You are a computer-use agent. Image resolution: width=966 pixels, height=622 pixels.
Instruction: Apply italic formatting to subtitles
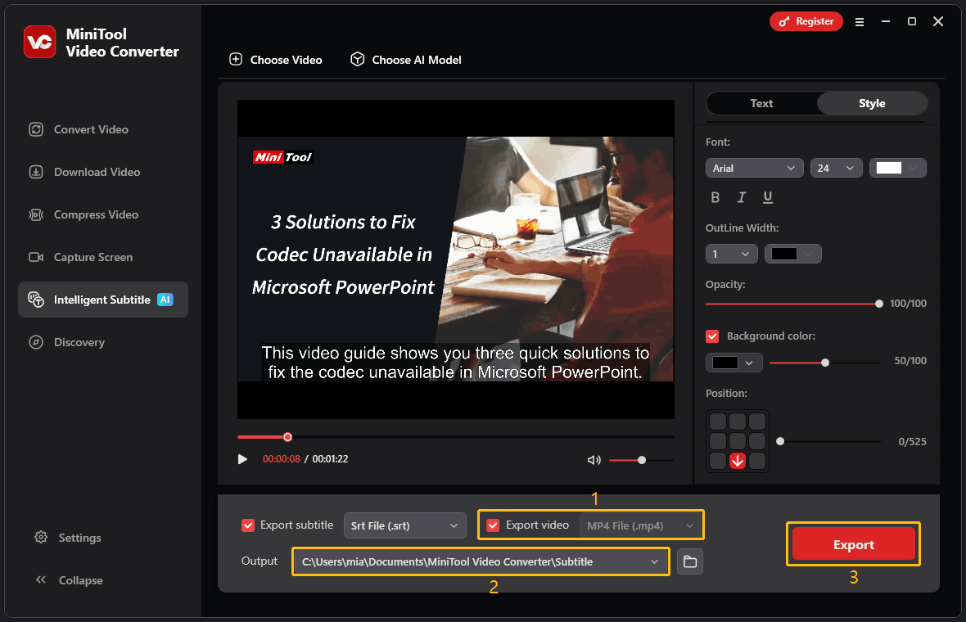coord(741,197)
